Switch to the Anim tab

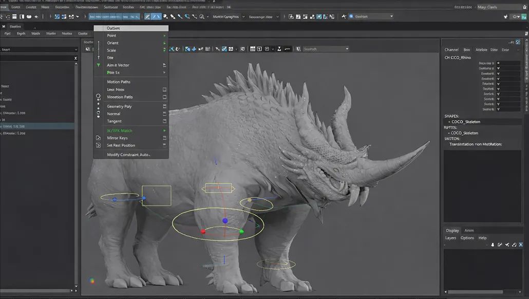469,230
